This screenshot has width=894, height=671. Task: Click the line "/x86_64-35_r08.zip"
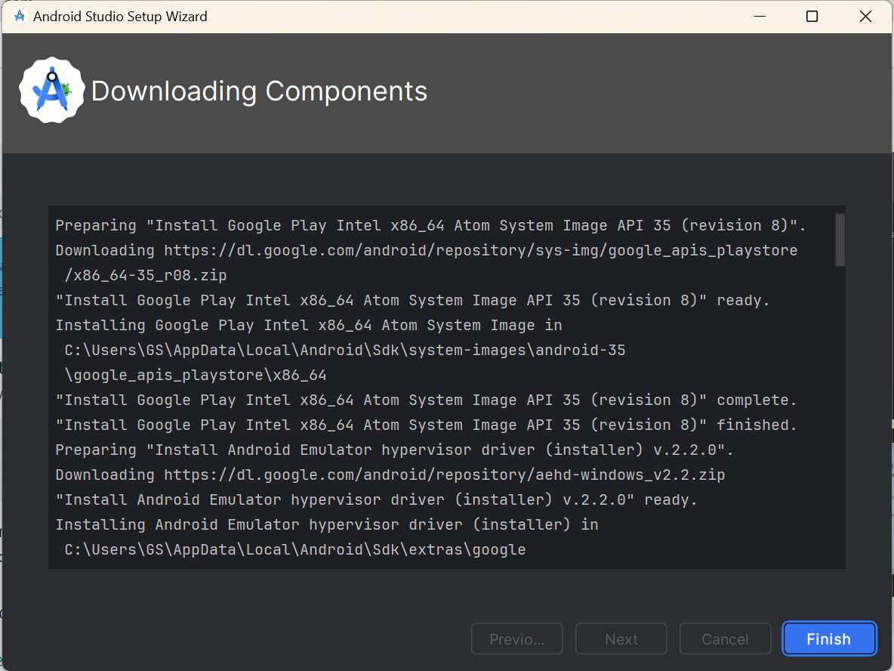(146, 275)
